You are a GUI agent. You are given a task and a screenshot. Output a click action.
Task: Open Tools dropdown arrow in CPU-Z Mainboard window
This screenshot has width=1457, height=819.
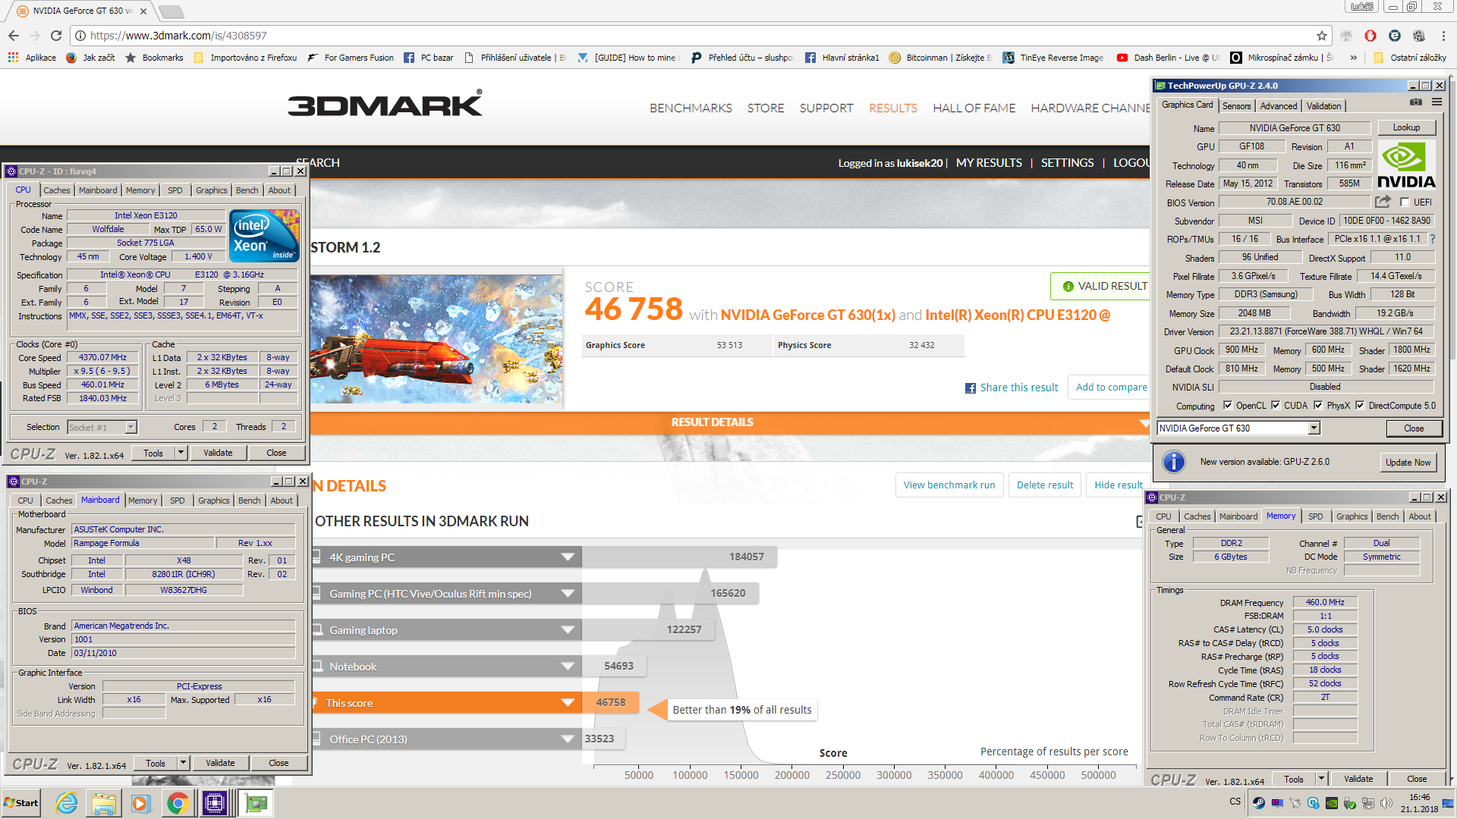[183, 763]
